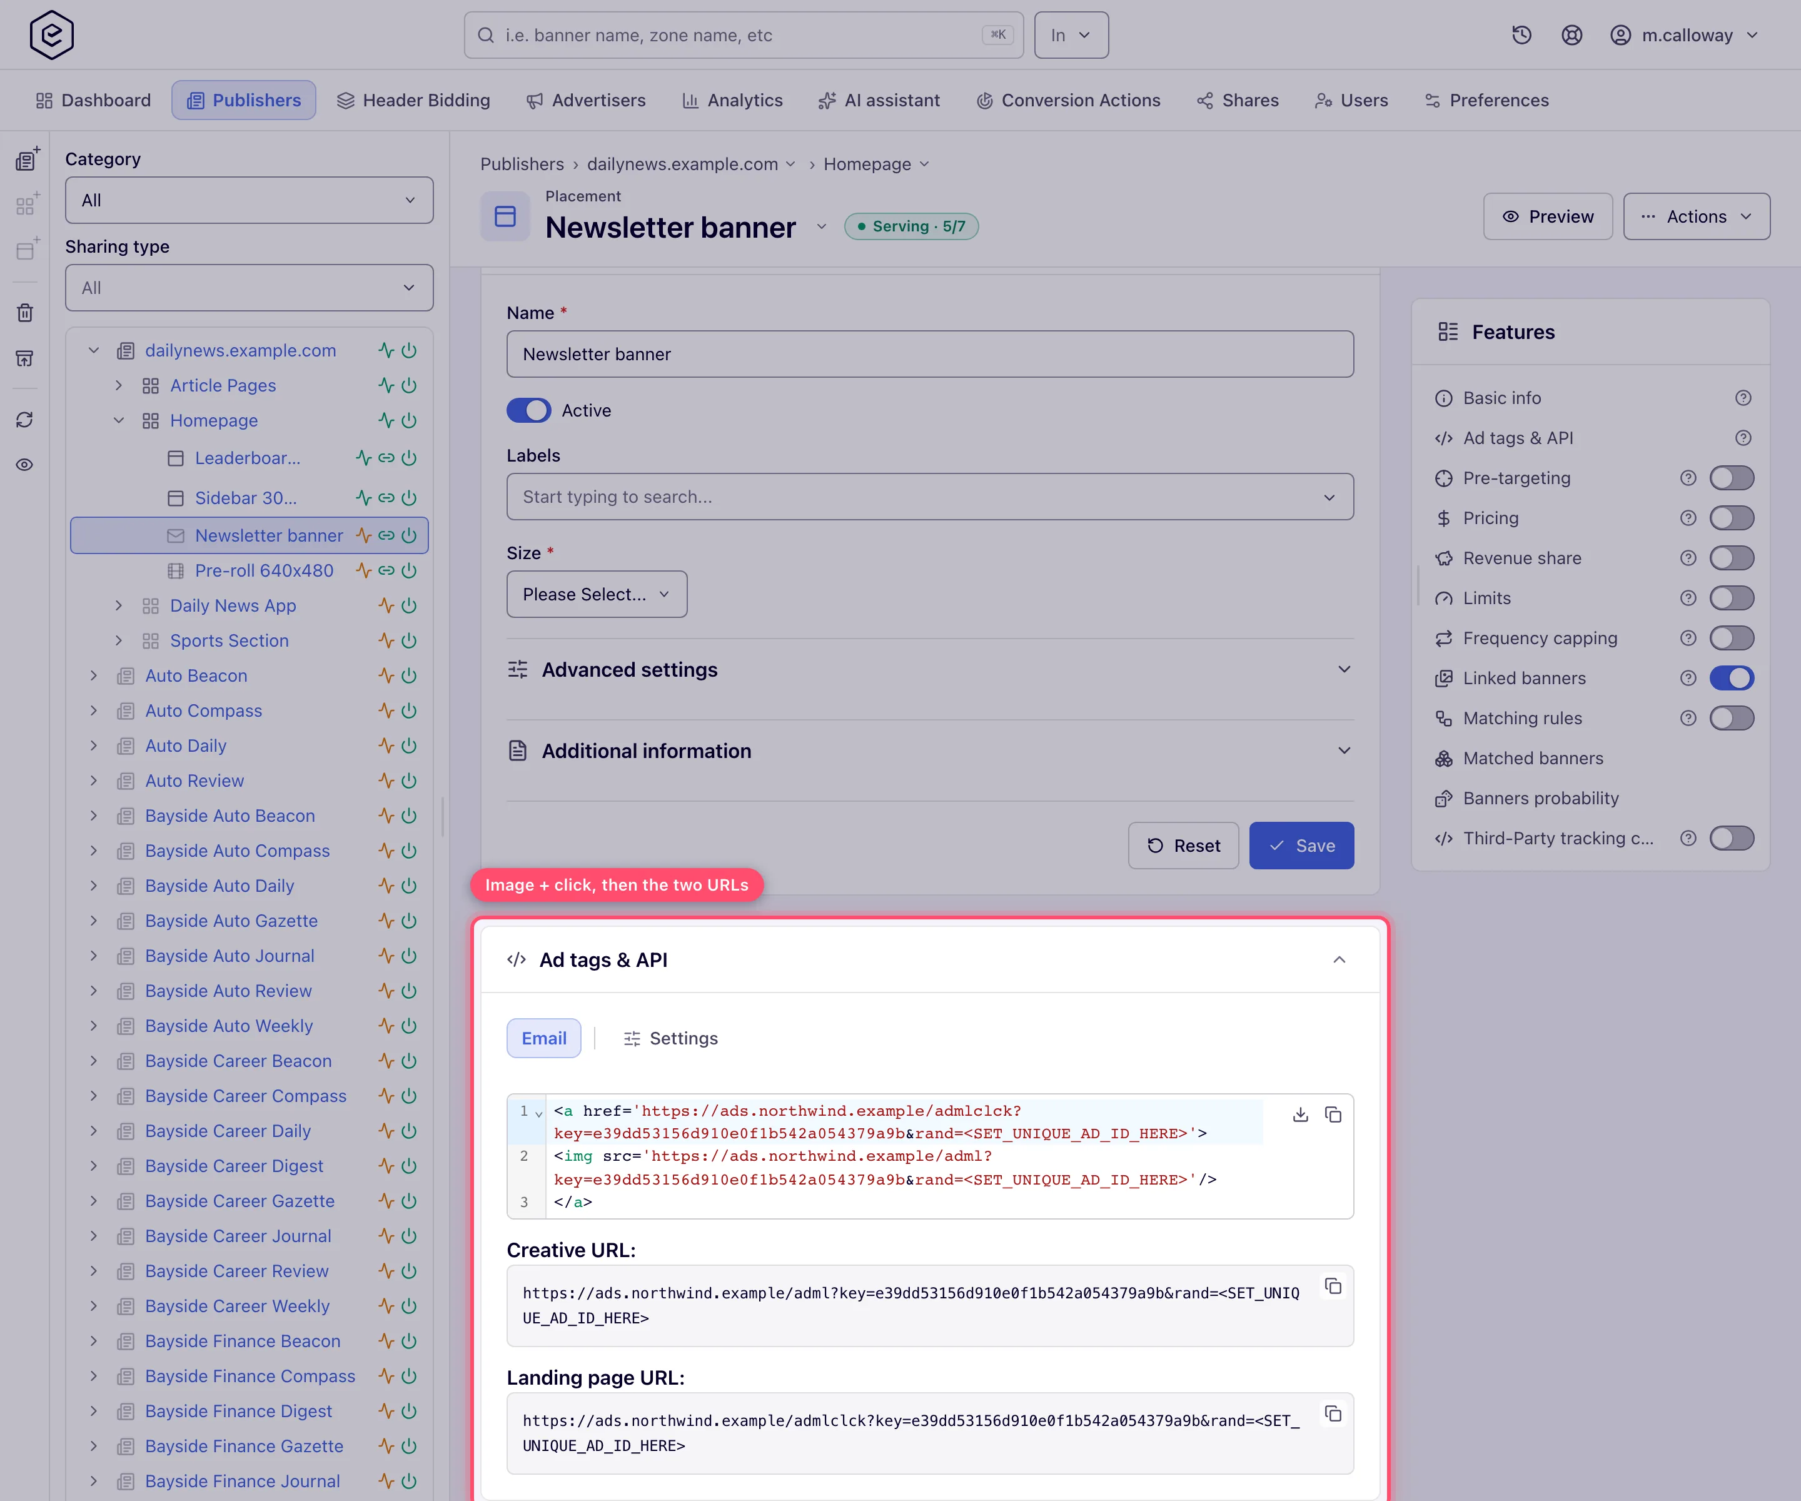The image size is (1801, 1501).
Task: Open the help lifebuoy icon
Action: (1571, 35)
